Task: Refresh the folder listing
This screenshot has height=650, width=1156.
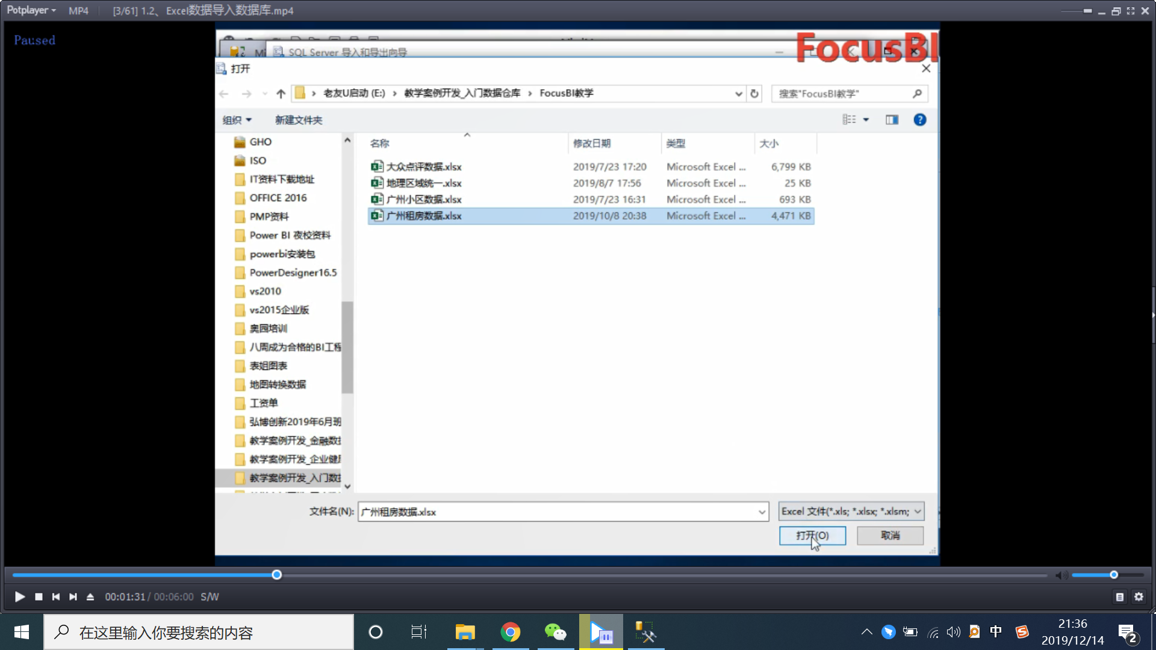Action: pyautogui.click(x=754, y=93)
